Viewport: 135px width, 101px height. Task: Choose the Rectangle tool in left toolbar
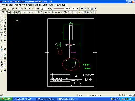click(x=2, y=35)
